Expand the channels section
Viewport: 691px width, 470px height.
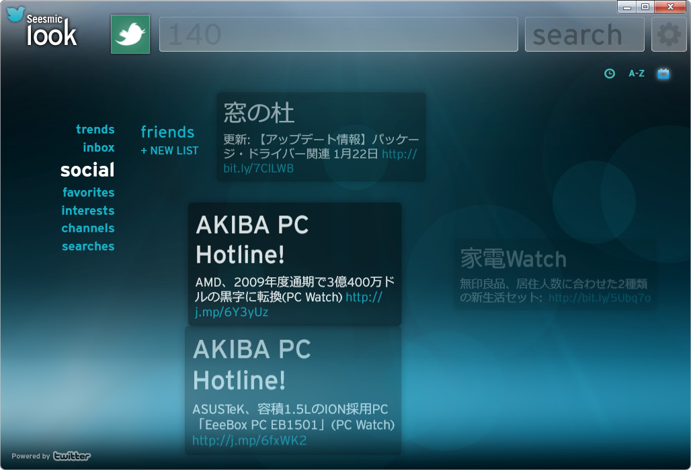[x=88, y=228]
